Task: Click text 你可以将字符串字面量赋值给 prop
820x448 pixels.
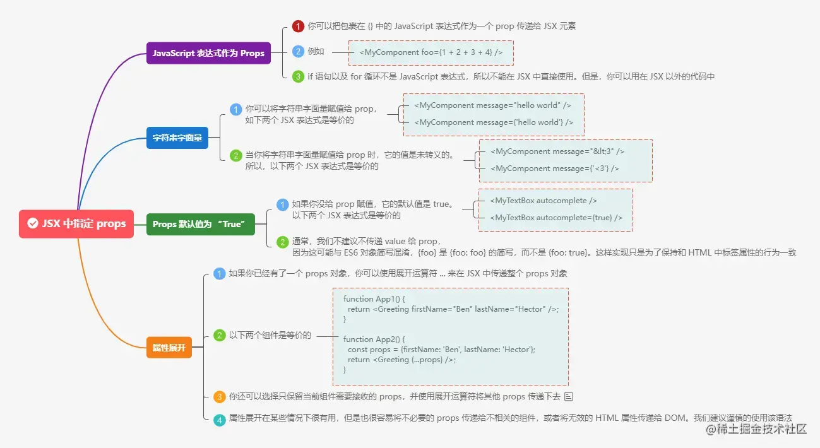Action: pos(311,109)
